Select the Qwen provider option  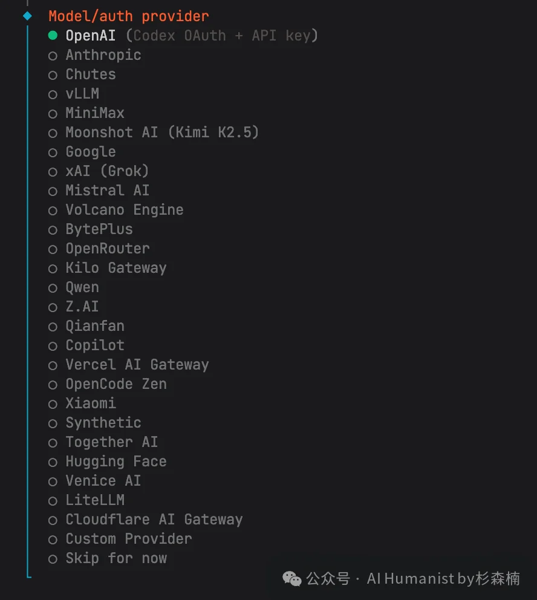click(x=82, y=287)
